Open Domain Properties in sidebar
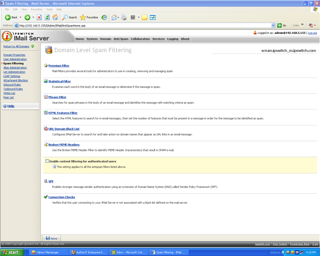Screen dimensions: 320x256 coord(14,55)
